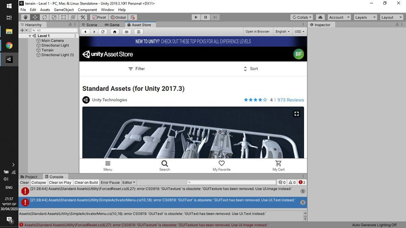The width and height of the screenshot is (406, 228).
Task: Click the Hierarchy search field
Action: tap(55, 30)
